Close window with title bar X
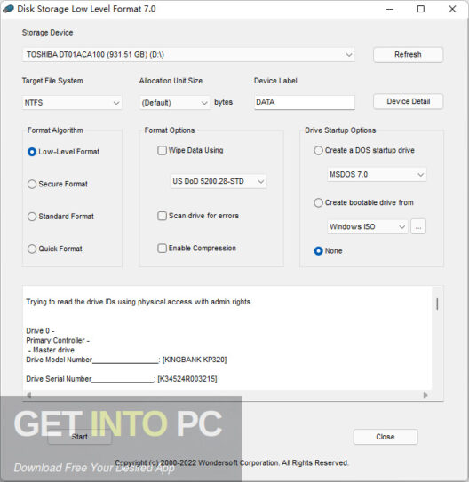The image size is (469, 482). 452,9
